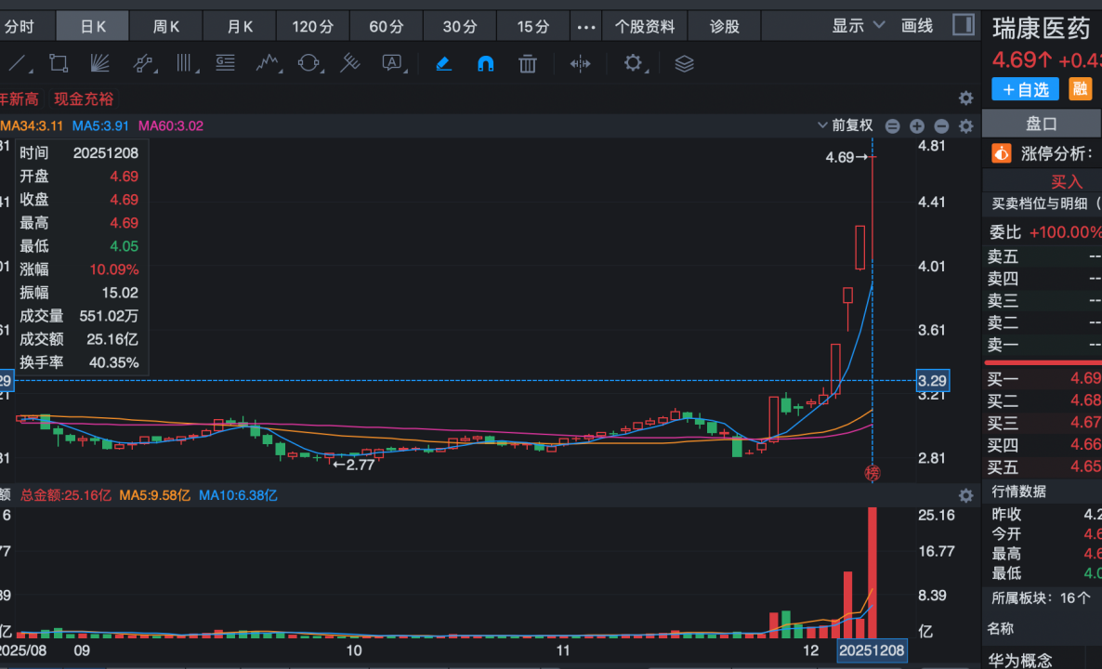Click minus icon right of plus
The width and height of the screenshot is (1102, 669).
click(941, 126)
